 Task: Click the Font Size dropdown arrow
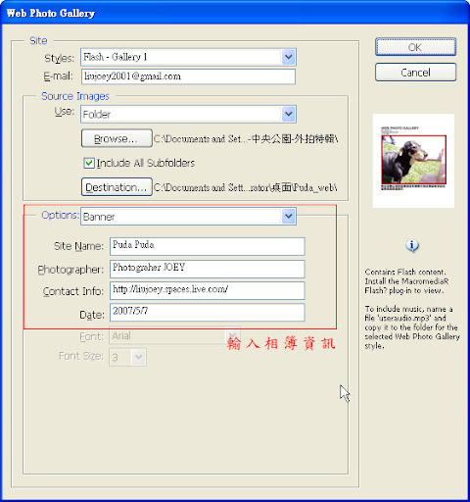[139, 357]
